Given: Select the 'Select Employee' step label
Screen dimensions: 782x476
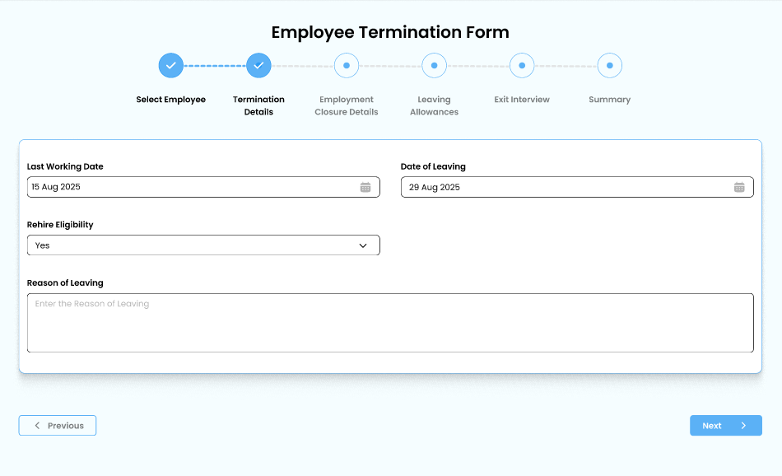Looking at the screenshot, I should pyautogui.click(x=170, y=100).
